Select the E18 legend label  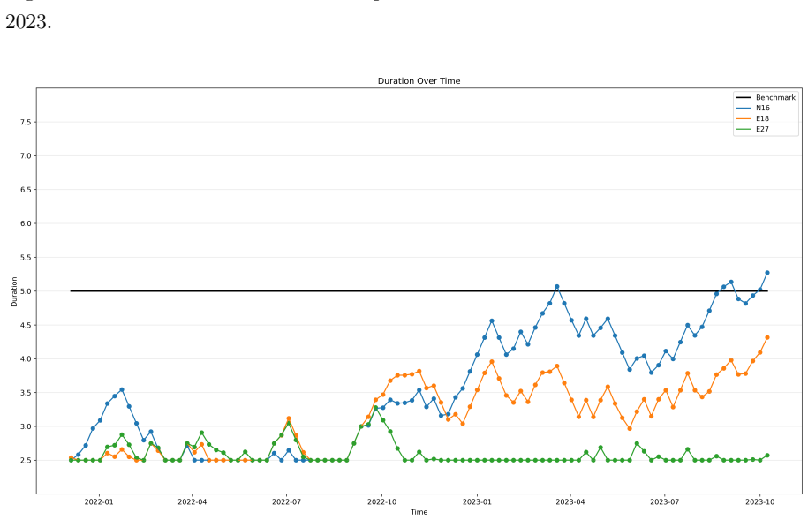pos(762,118)
